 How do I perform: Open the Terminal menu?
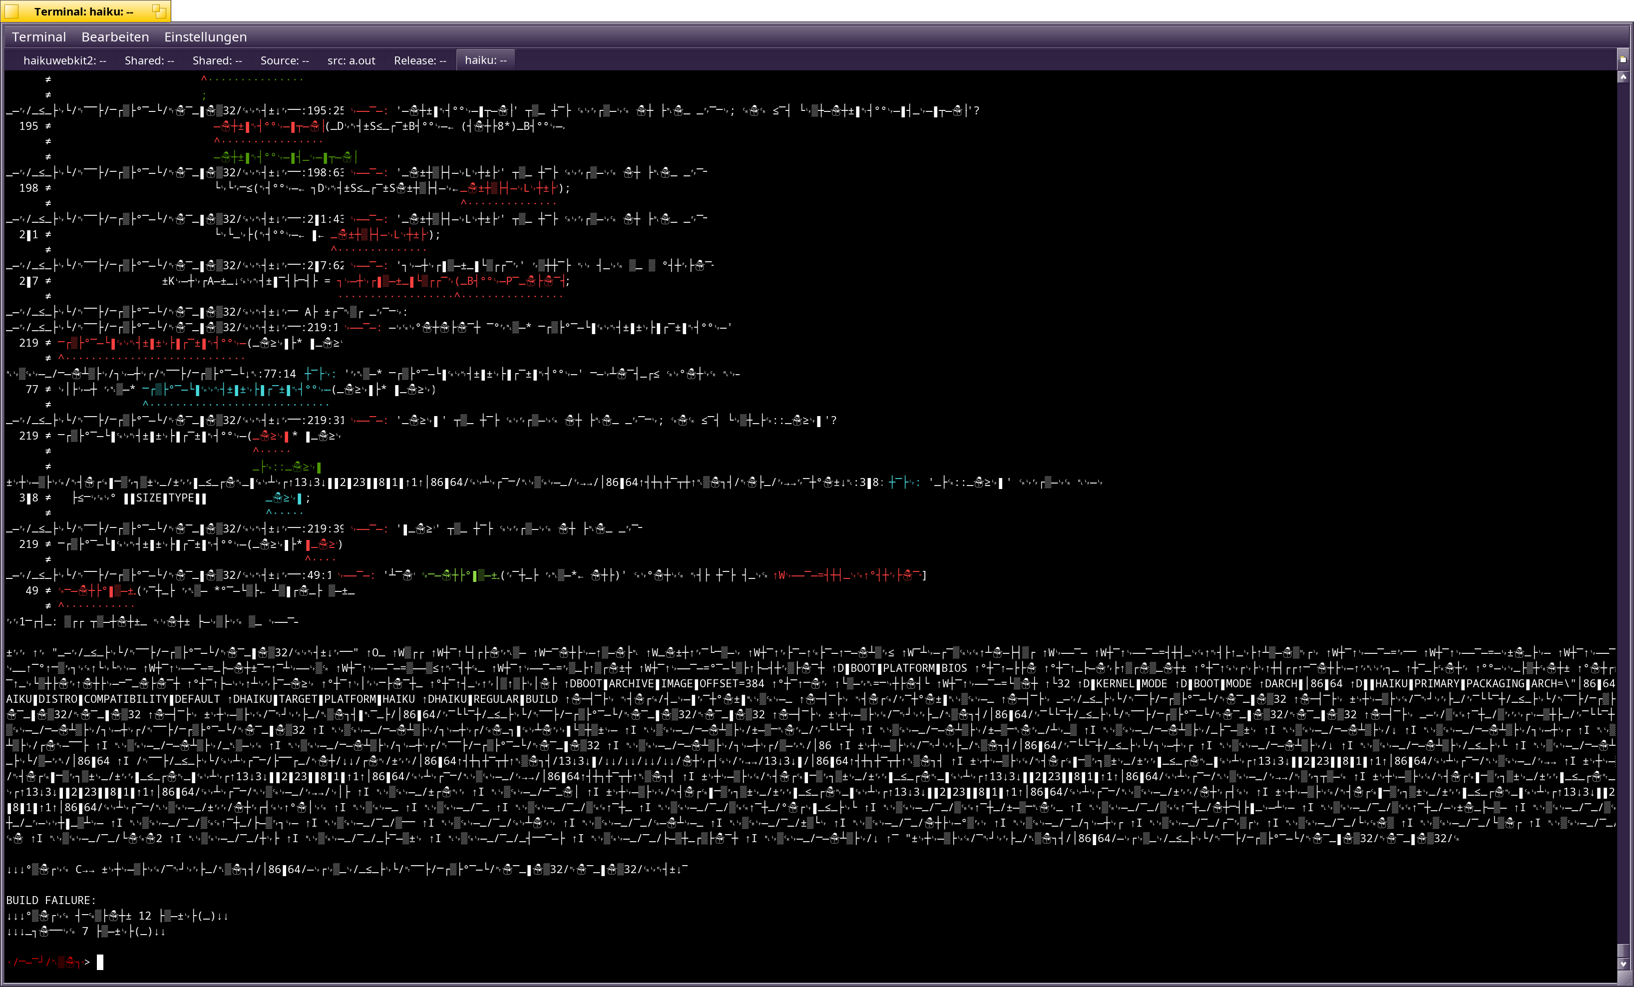[38, 37]
